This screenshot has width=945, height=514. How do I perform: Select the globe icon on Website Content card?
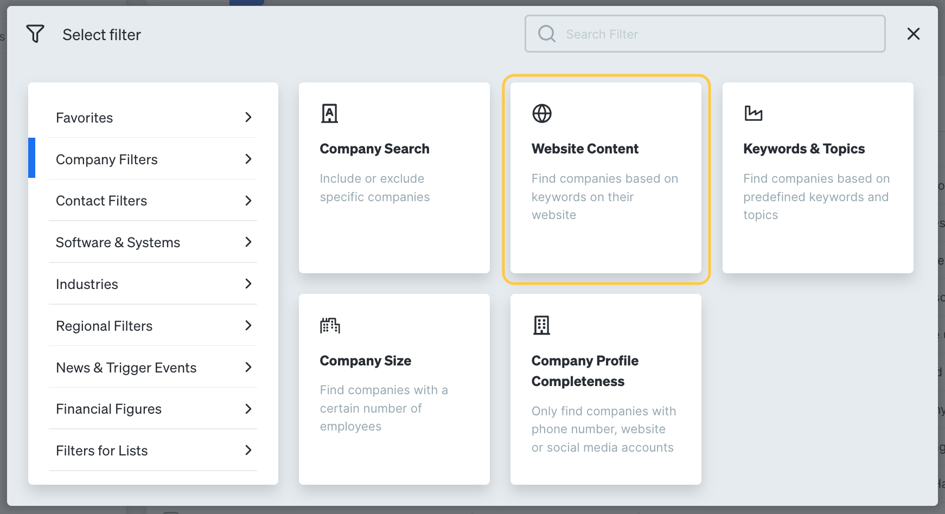(x=541, y=114)
